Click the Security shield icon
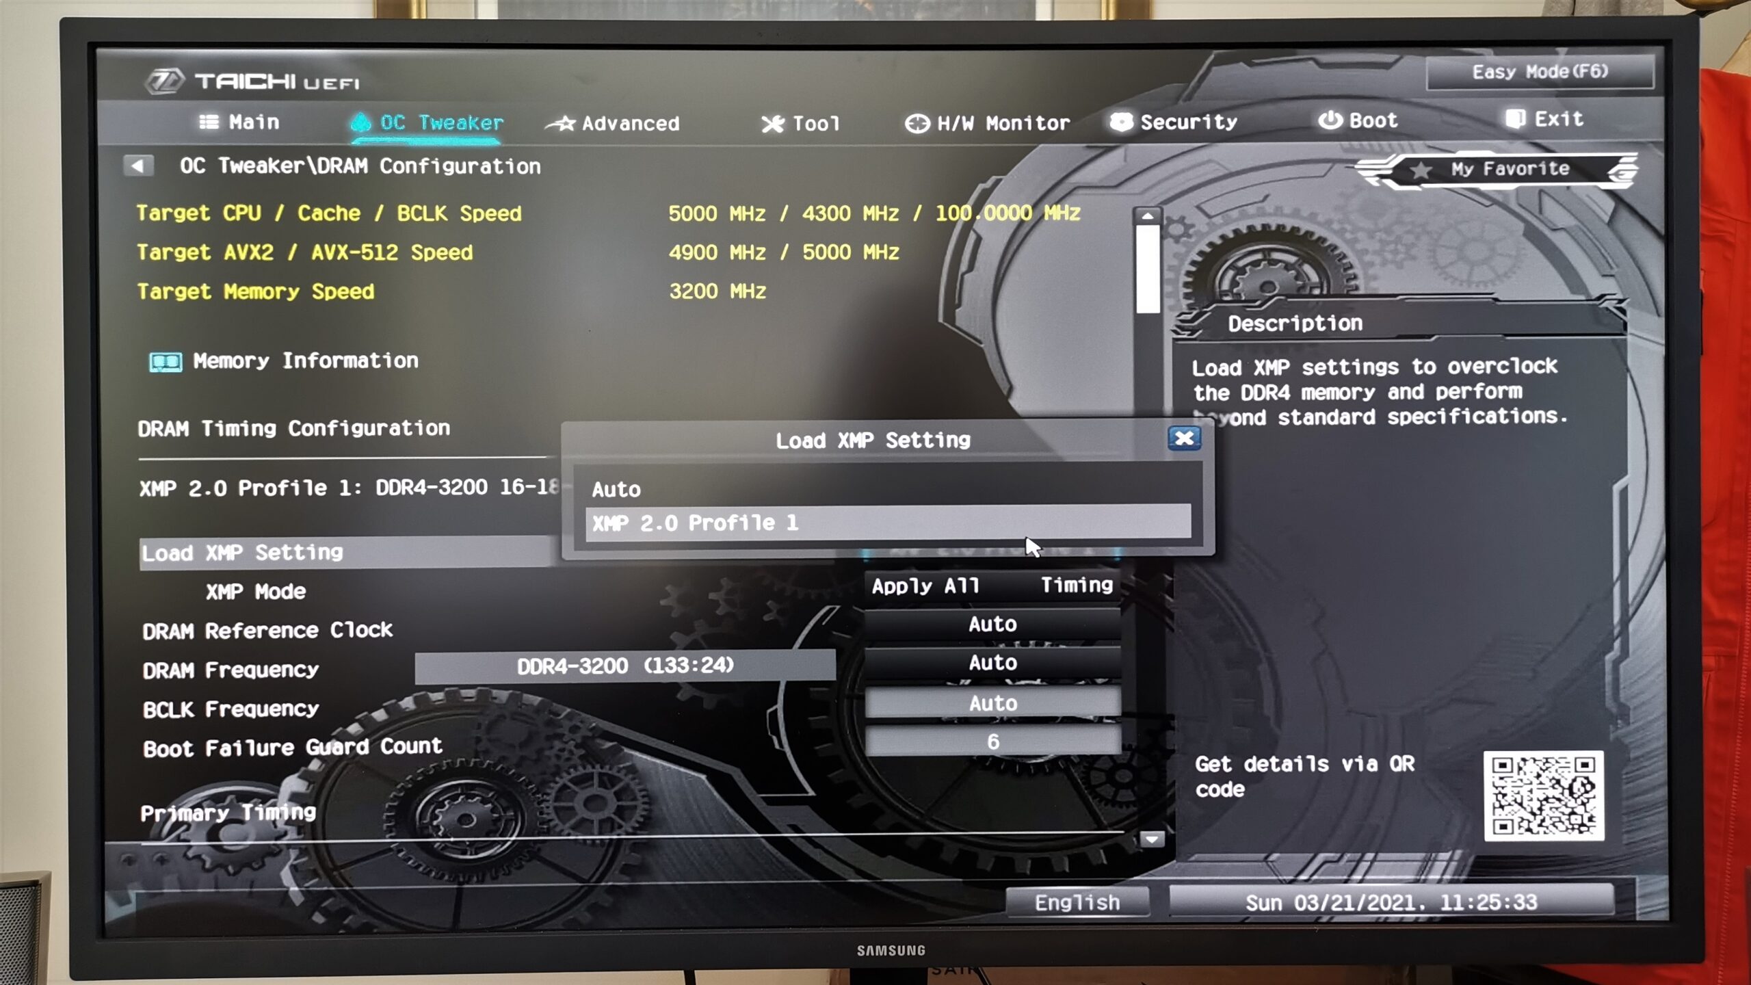Viewport: 1751px width, 985px height. click(1120, 122)
